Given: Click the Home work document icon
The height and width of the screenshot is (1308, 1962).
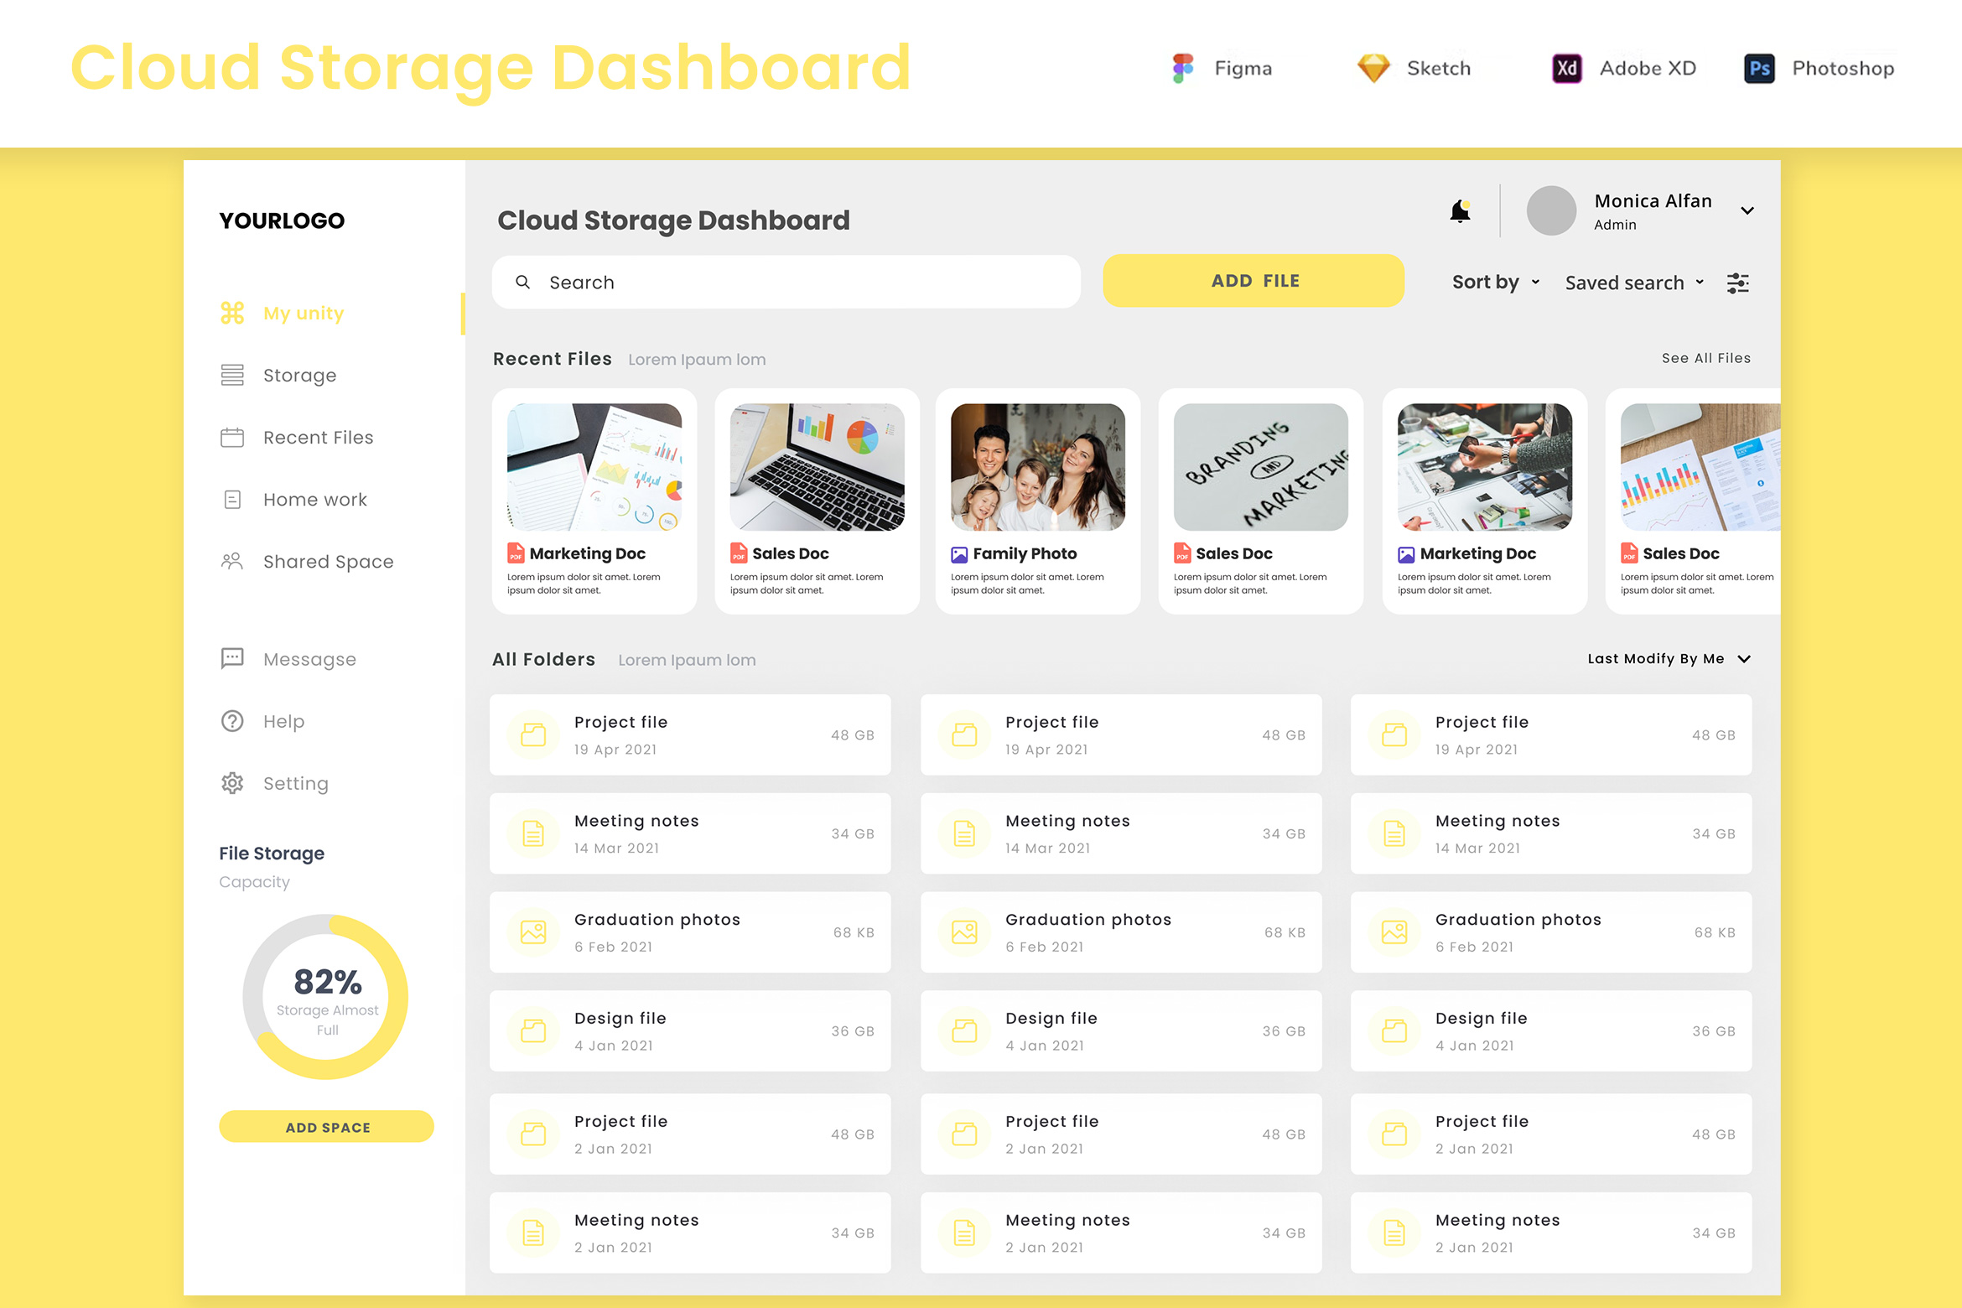Looking at the screenshot, I should tap(232, 500).
